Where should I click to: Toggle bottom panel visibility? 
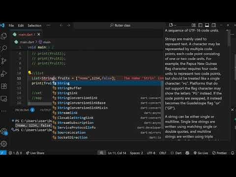[207, 25]
